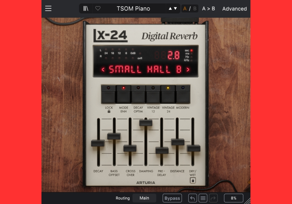The image size is (292, 204).
Task: Click the CROSS OVER fader handle
Action: [130, 148]
